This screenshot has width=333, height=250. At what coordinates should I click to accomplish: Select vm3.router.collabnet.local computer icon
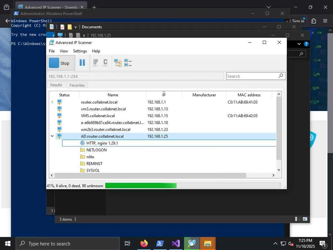(60, 109)
